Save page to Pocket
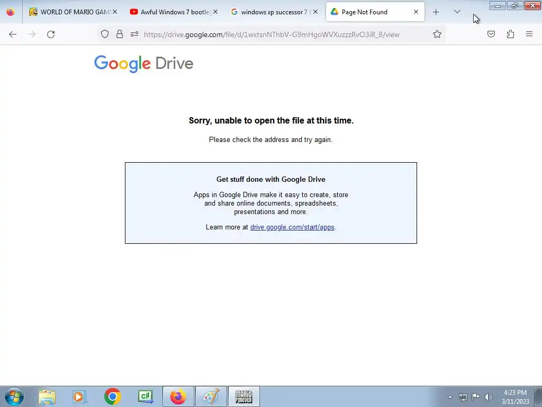Viewport: 542px width, 407px height. (491, 34)
